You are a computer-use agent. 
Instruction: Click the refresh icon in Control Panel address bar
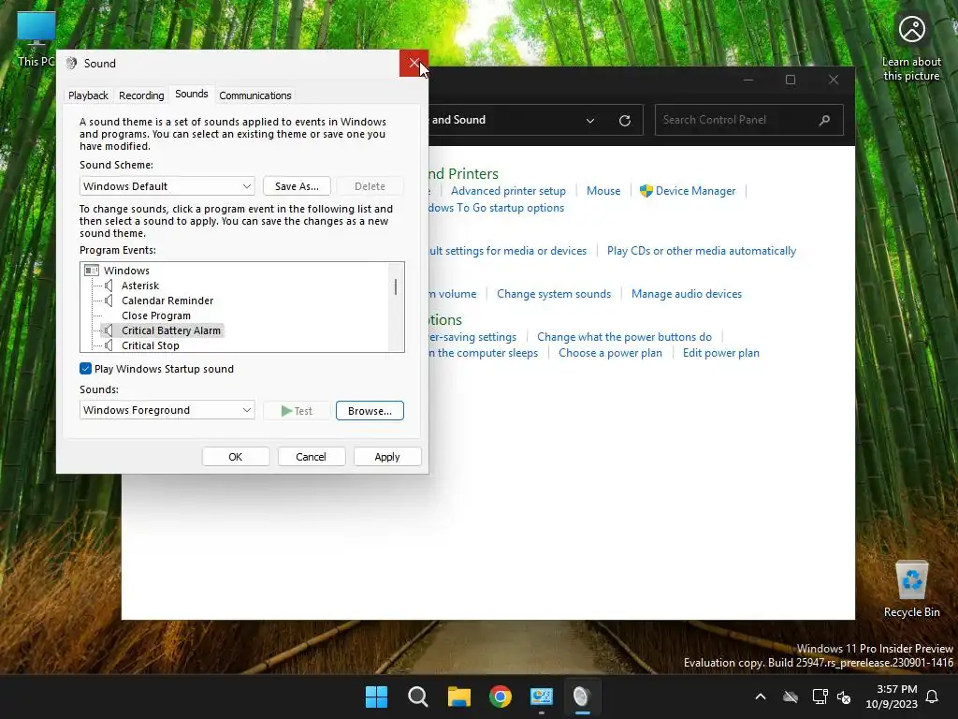coord(624,121)
